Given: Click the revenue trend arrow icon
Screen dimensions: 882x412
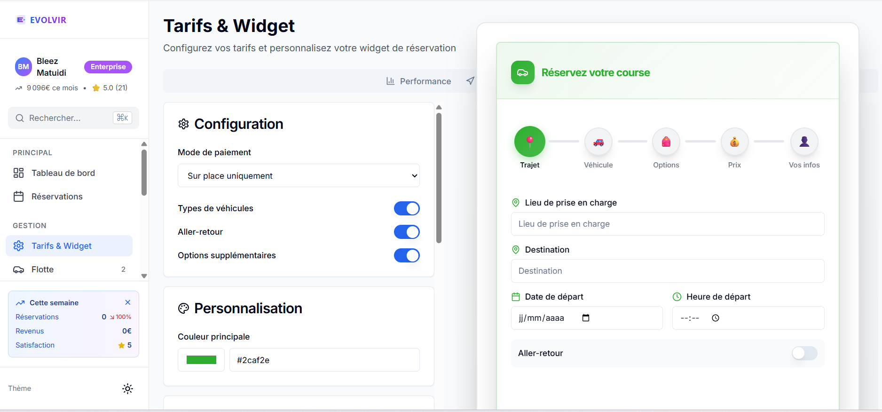Looking at the screenshot, I should point(19,88).
